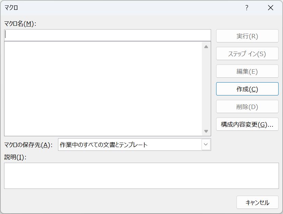The image size is (283, 214).
Task: Focus the マクロ名 text input field
Action: 107,35
